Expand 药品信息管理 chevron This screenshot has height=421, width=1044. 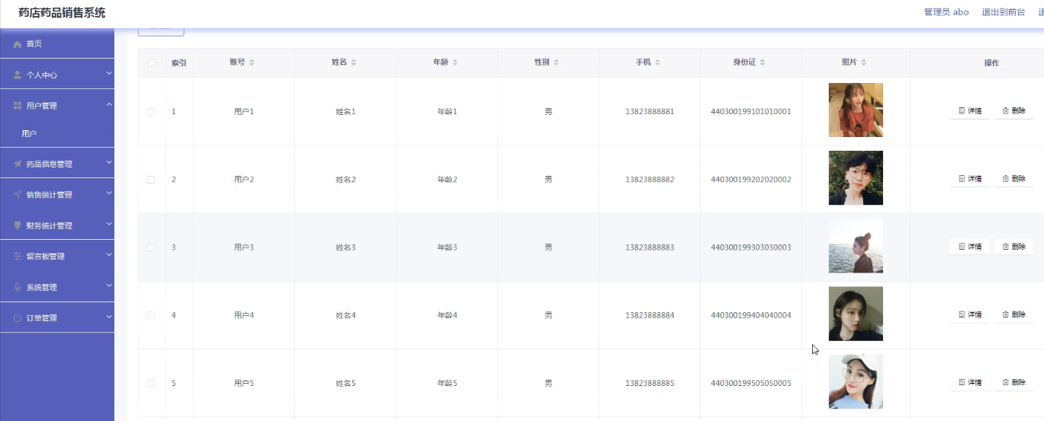tap(109, 162)
